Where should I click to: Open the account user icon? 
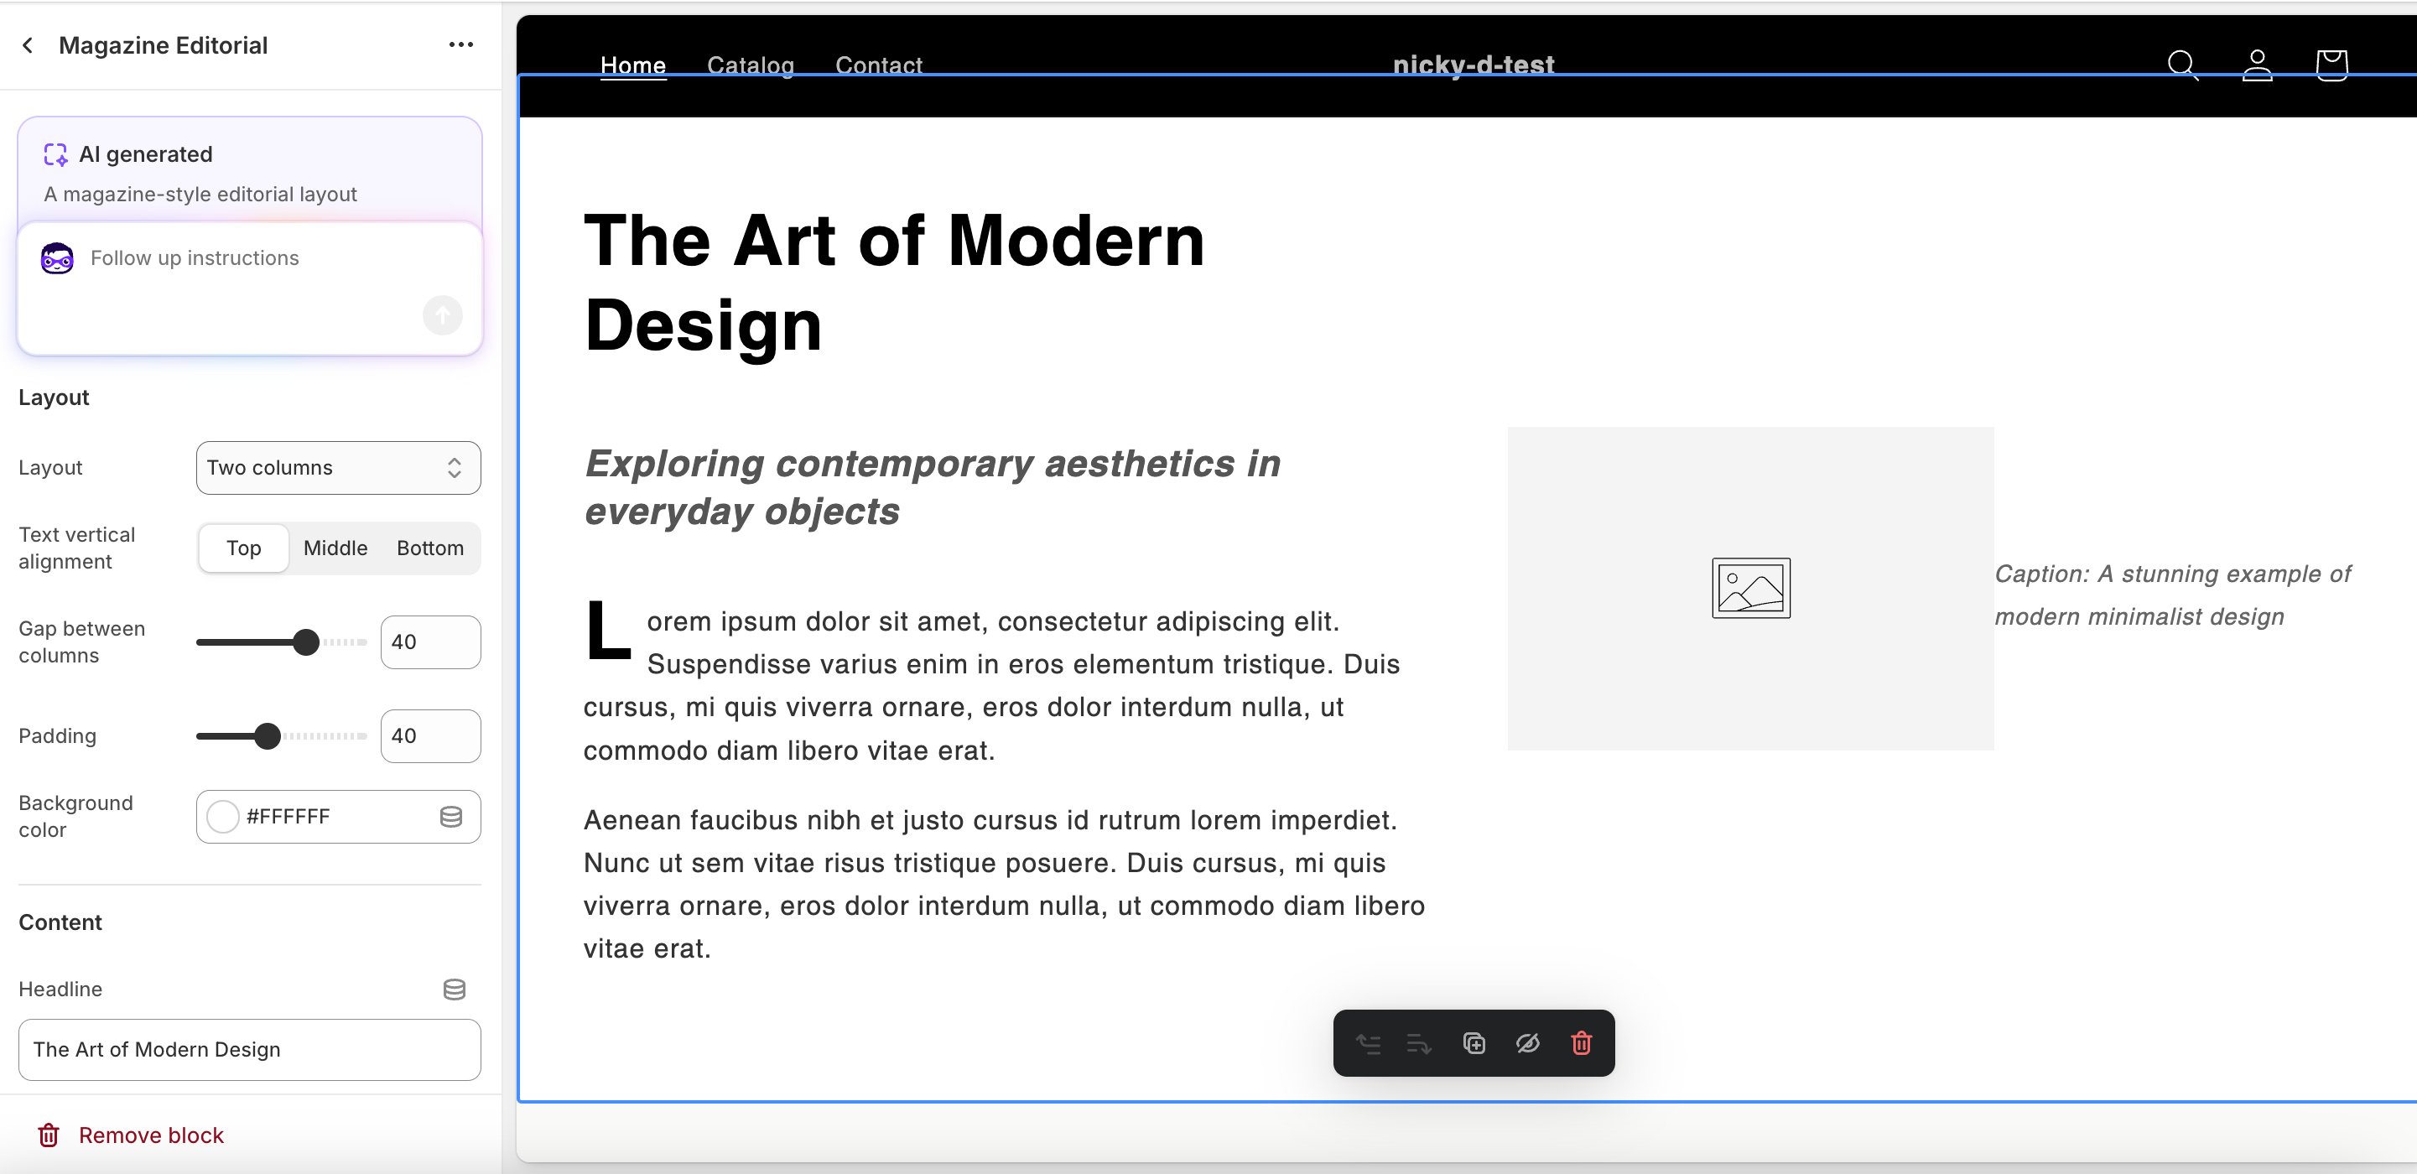[x=2257, y=65]
